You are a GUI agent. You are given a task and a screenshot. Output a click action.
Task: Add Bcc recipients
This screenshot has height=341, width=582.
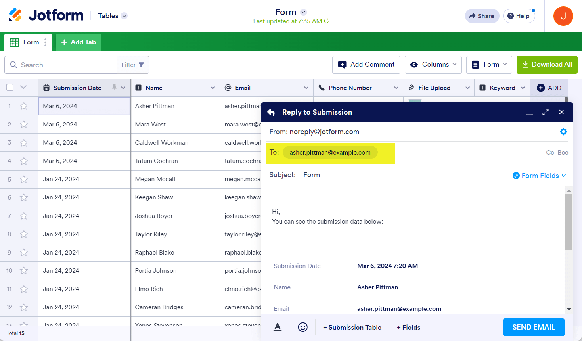tap(563, 153)
